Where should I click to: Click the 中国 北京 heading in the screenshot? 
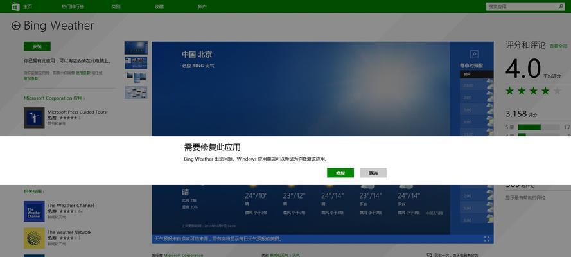[197, 55]
